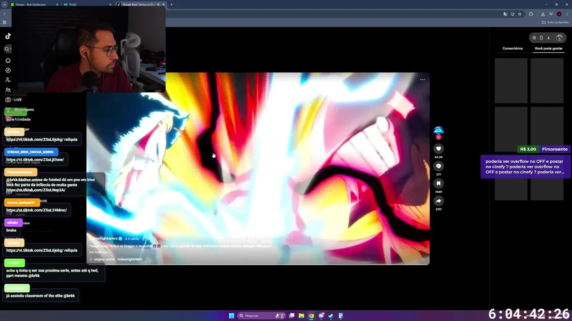
Task: Open Chrome three-dot menu
Action: [x=567, y=14]
